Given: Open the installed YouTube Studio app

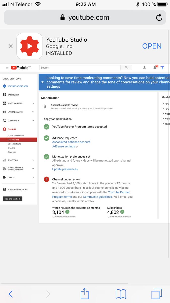Looking at the screenshot, I should tap(152, 46).
